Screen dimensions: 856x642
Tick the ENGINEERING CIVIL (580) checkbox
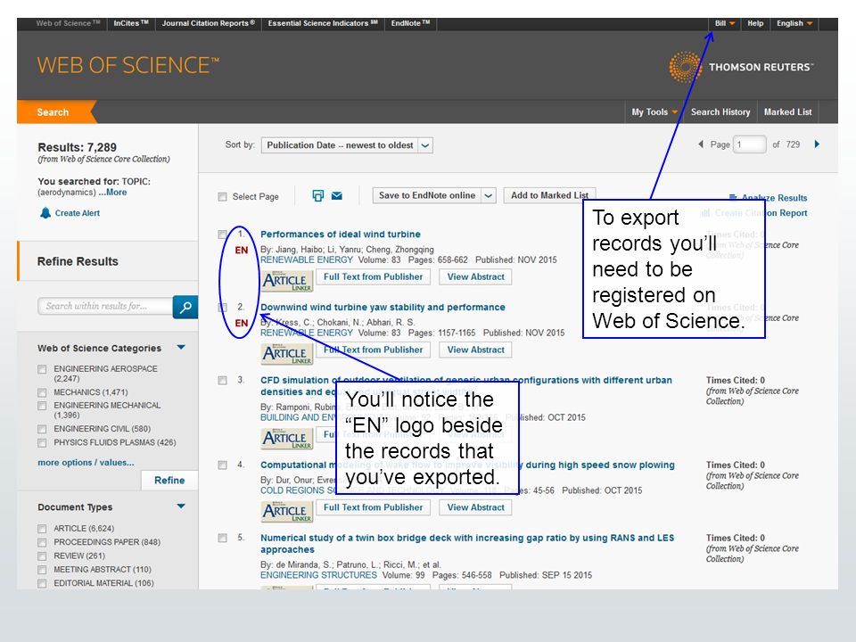pos(42,429)
